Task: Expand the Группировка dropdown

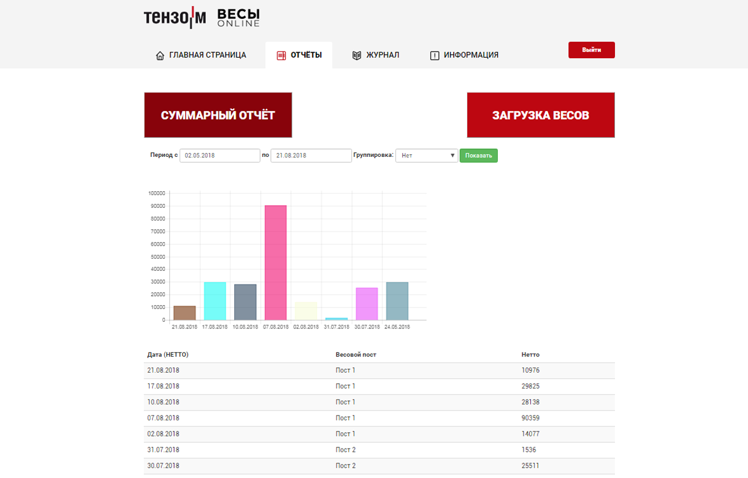Action: point(427,156)
